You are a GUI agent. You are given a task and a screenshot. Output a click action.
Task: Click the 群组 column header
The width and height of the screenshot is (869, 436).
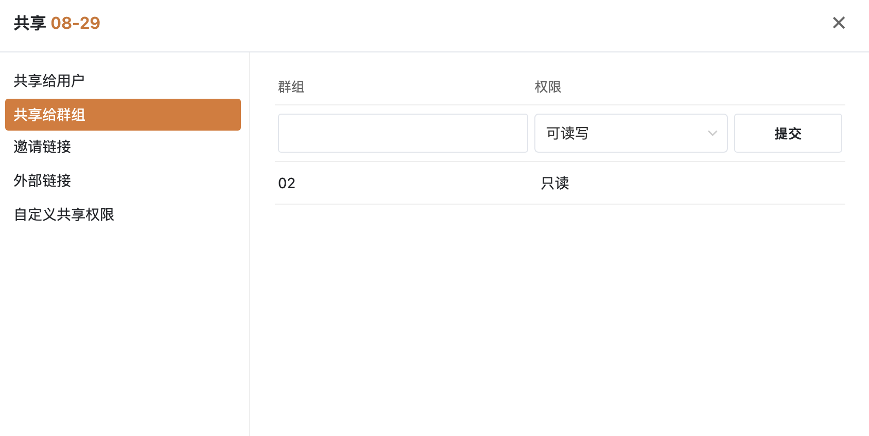291,87
